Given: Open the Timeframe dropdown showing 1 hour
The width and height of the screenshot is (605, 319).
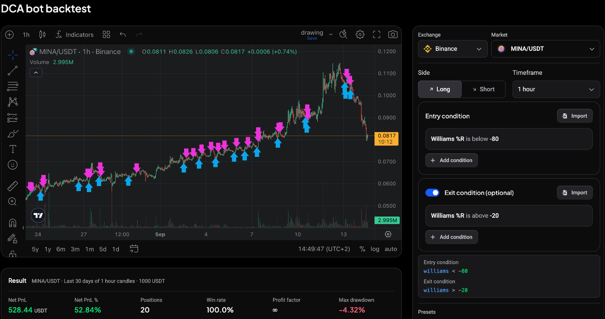Looking at the screenshot, I should pos(556,89).
